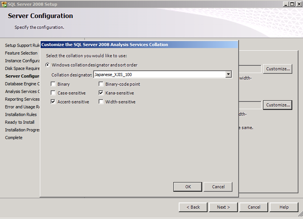Click the "Collation designator:" label
This screenshot has height=219, width=303.
coord(72,75)
